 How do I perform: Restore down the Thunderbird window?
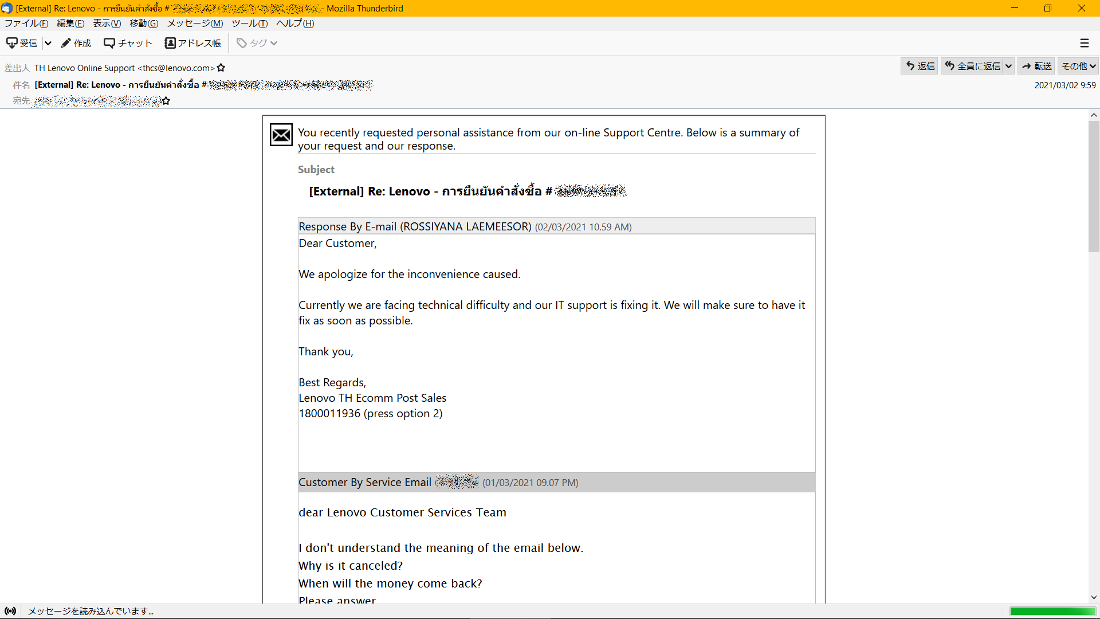click(1048, 8)
